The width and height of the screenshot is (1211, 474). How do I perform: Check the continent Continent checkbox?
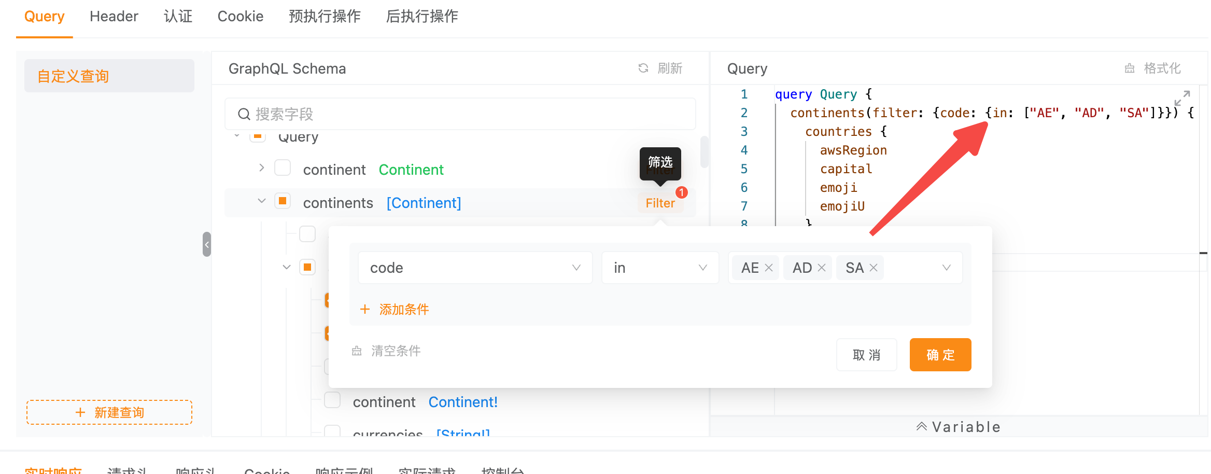tap(283, 168)
